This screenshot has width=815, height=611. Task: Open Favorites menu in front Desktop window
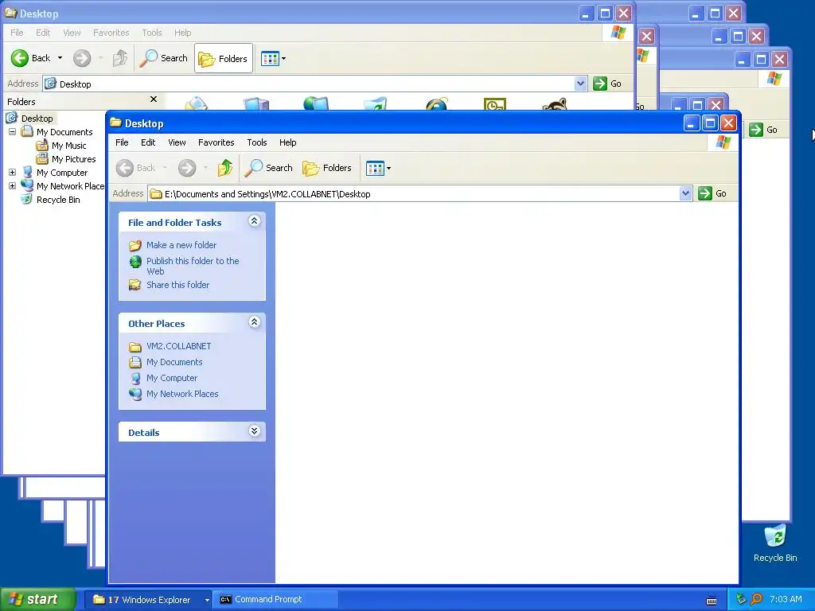coord(216,142)
